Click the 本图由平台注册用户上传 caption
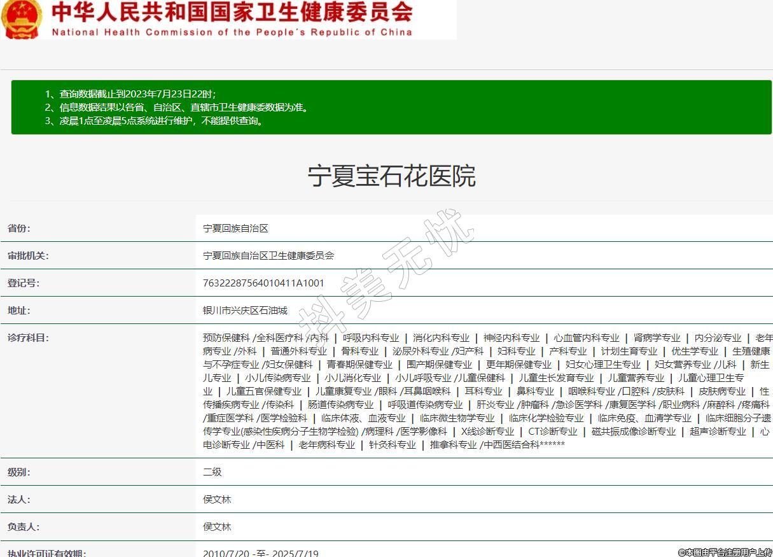773x557 pixels. [x=724, y=553]
